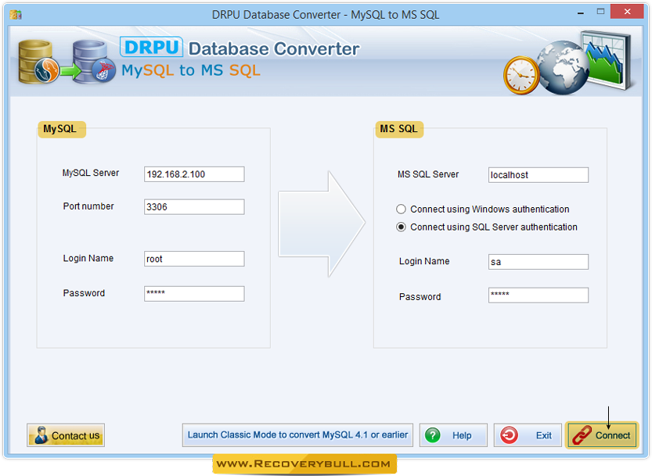
Task: Click the chain link Connect icon
Action: 582,435
